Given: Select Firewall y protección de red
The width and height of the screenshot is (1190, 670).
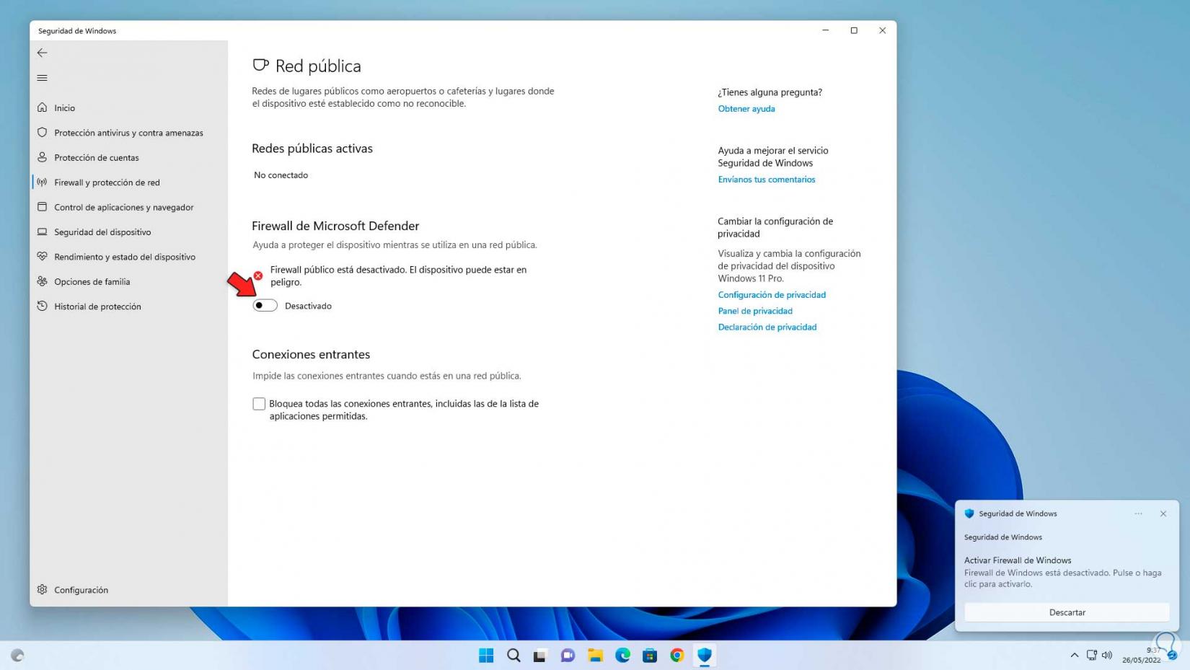Looking at the screenshot, I should click(x=129, y=182).
